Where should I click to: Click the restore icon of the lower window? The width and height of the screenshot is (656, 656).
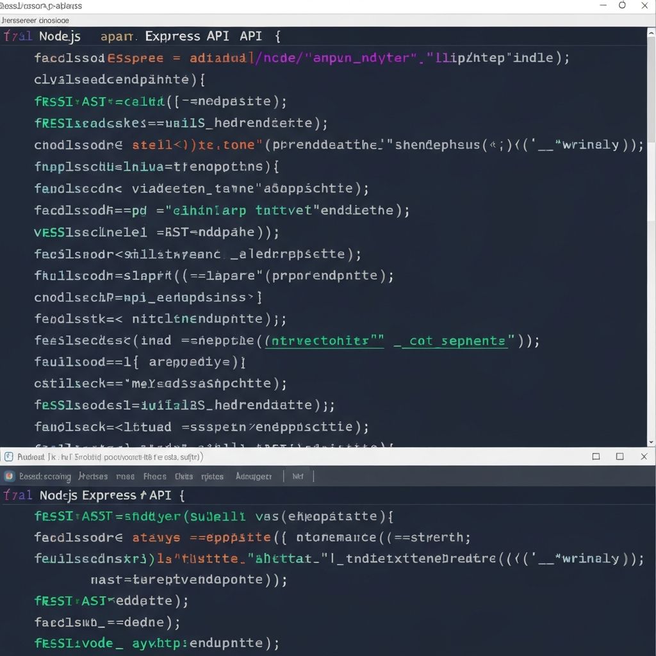pyautogui.click(x=619, y=456)
